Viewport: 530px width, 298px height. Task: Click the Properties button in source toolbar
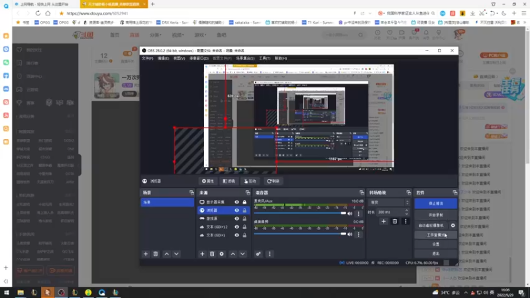(x=208, y=181)
